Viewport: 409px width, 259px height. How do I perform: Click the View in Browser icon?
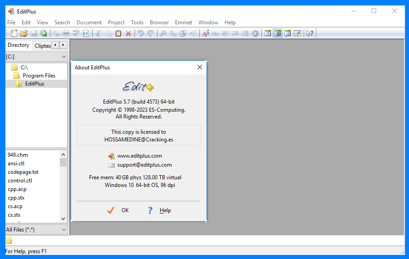86,33
